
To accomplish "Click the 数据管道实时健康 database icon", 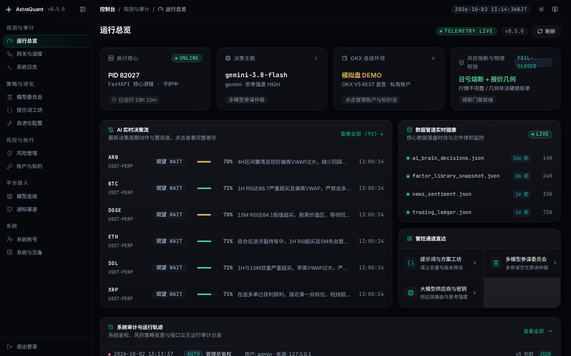I will click(410, 130).
